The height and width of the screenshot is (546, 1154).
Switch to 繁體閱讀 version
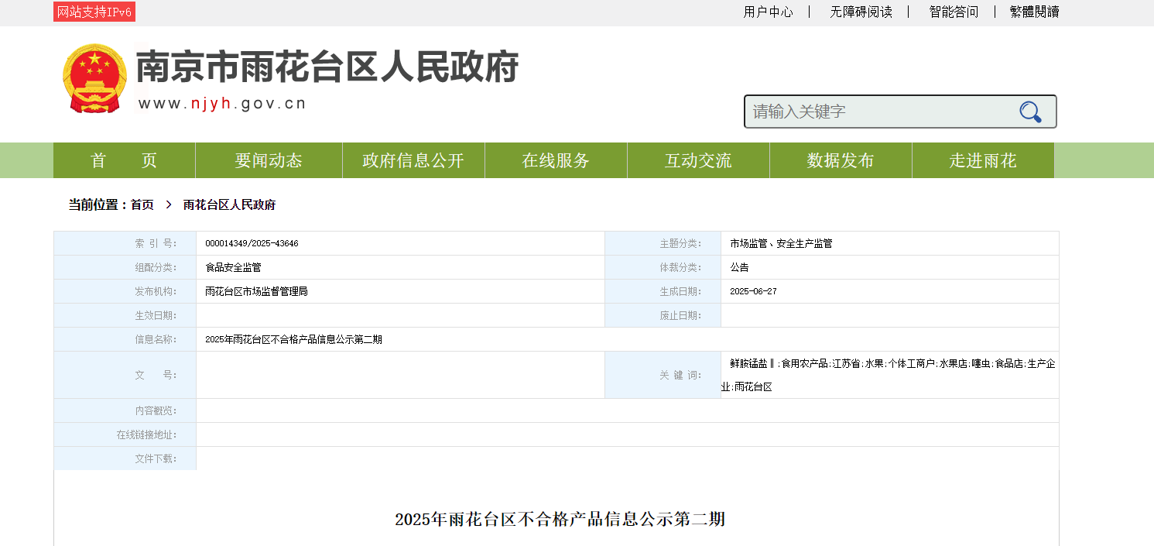click(x=1034, y=12)
